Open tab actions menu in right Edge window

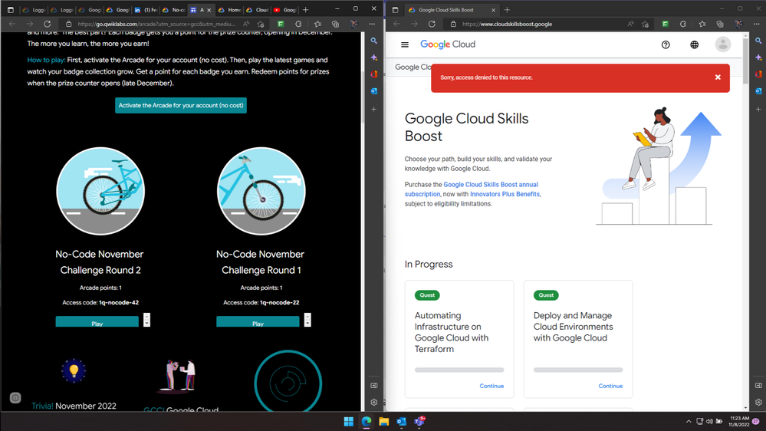(x=395, y=10)
